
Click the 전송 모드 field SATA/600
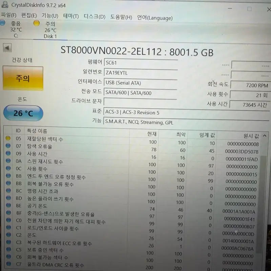(x=140, y=92)
